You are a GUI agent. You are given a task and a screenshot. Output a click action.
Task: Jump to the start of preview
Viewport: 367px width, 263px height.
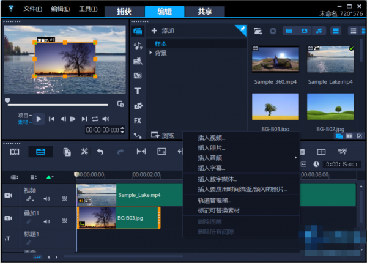pyautogui.click(x=51, y=119)
